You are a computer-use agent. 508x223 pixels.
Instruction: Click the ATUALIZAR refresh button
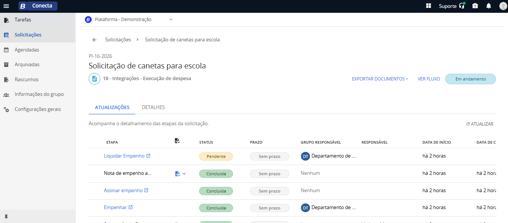coord(480,124)
